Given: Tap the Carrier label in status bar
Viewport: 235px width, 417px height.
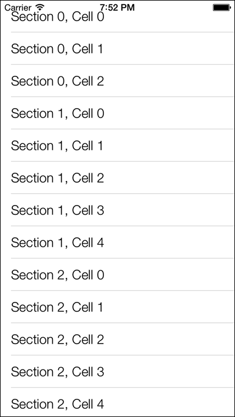Looking at the screenshot, I should point(18,8).
